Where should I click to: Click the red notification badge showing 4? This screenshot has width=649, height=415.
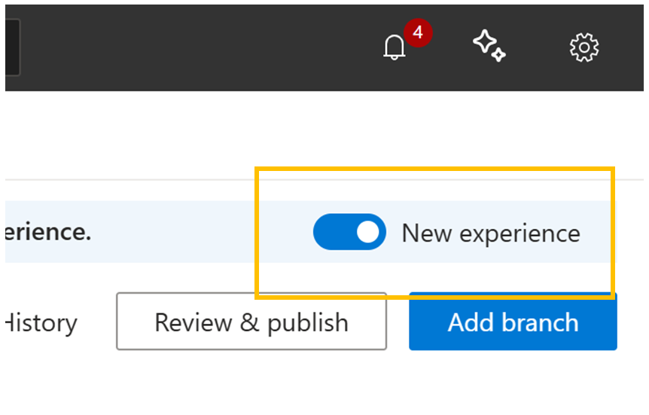pyautogui.click(x=418, y=33)
